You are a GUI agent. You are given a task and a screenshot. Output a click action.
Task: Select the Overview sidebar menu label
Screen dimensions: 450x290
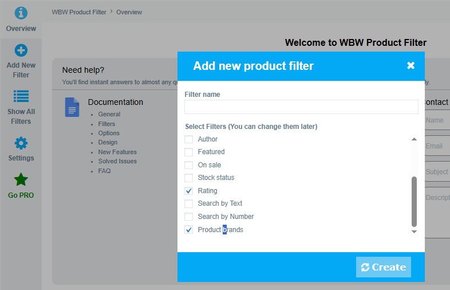pos(21,29)
